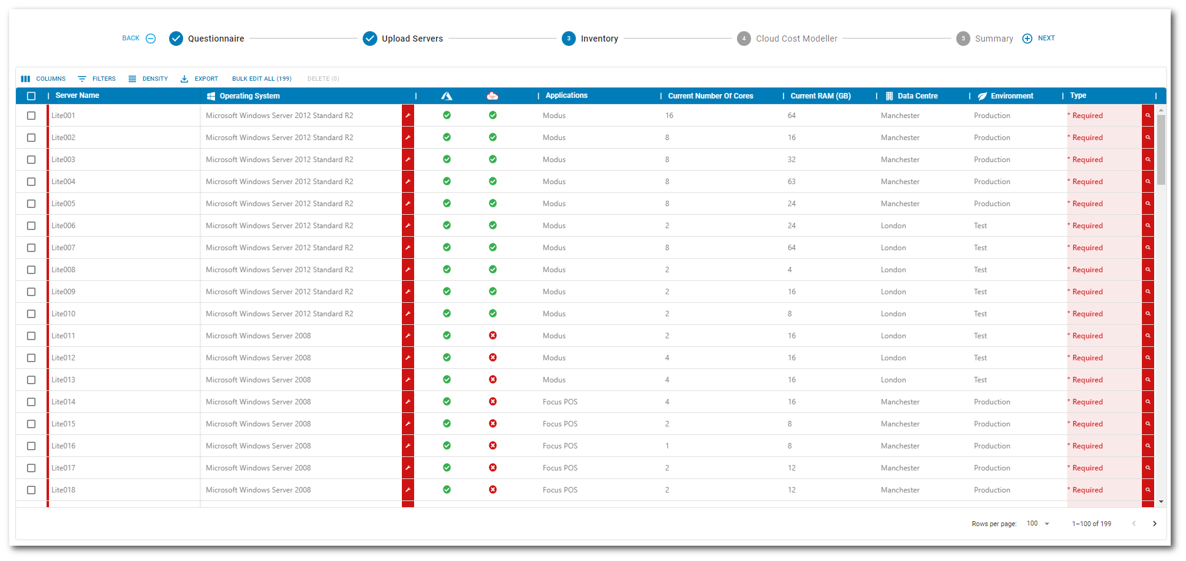Open the Columns visibility panel

pyautogui.click(x=43, y=79)
